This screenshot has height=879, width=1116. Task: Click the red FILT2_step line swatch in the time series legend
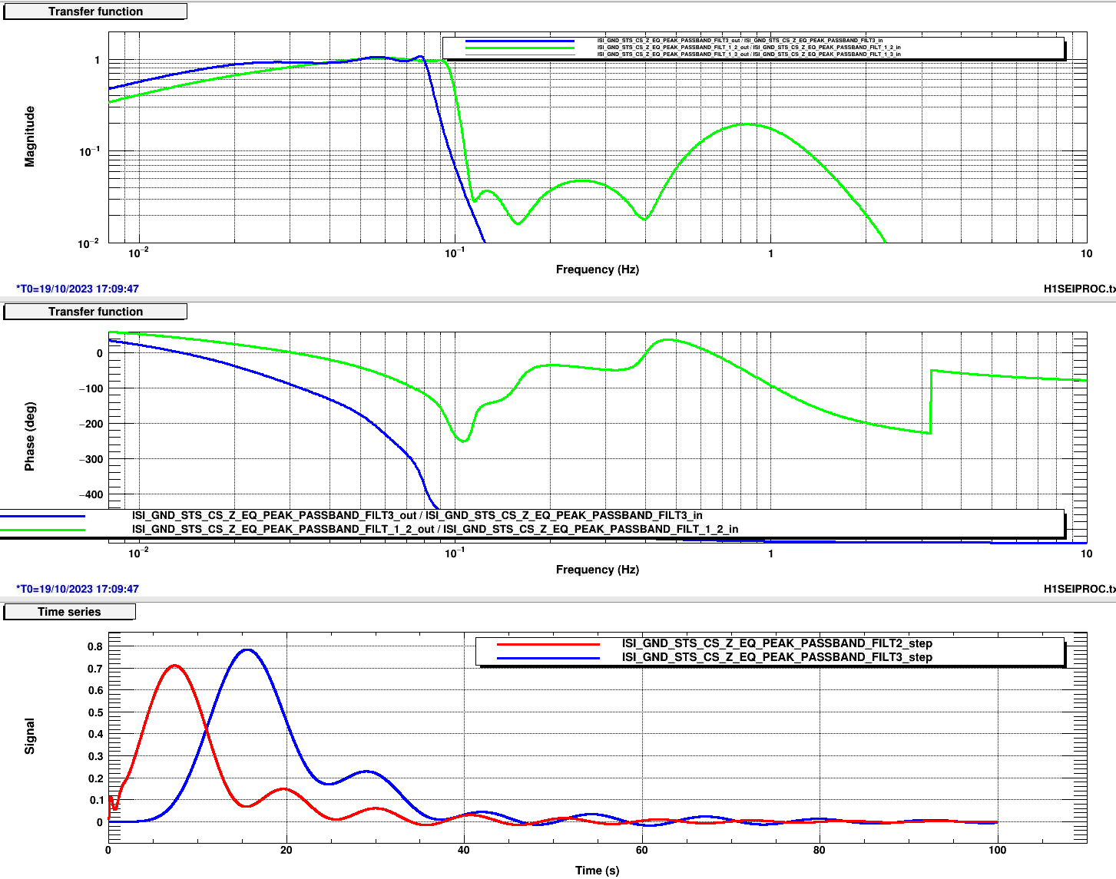pyautogui.click(x=548, y=644)
